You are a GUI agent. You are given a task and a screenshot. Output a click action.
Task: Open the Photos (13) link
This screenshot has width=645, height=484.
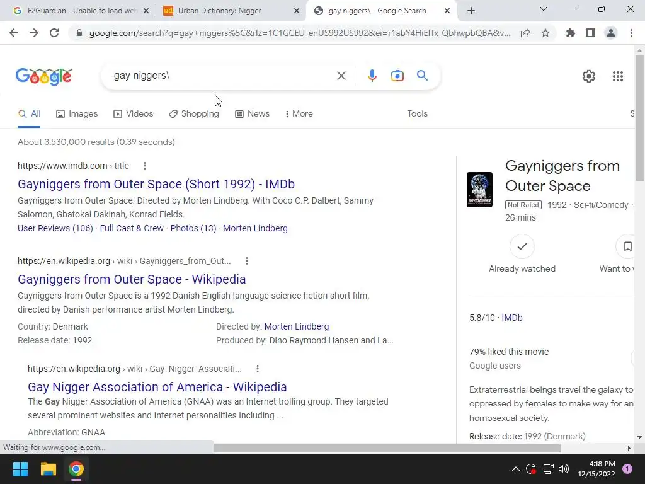click(193, 228)
